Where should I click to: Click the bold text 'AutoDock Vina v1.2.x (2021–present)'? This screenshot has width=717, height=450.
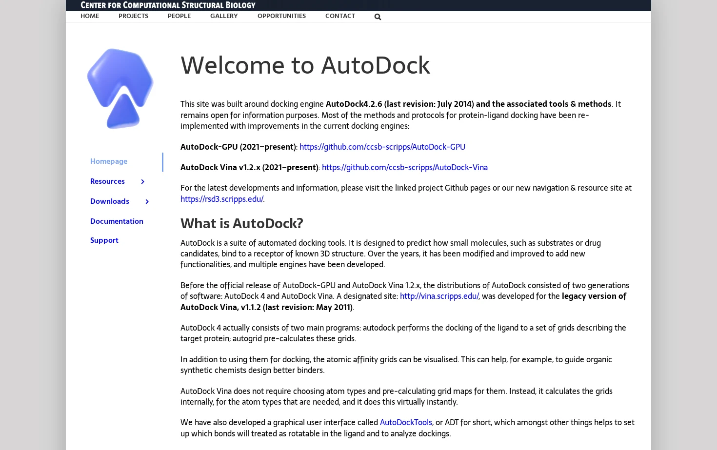coord(249,167)
